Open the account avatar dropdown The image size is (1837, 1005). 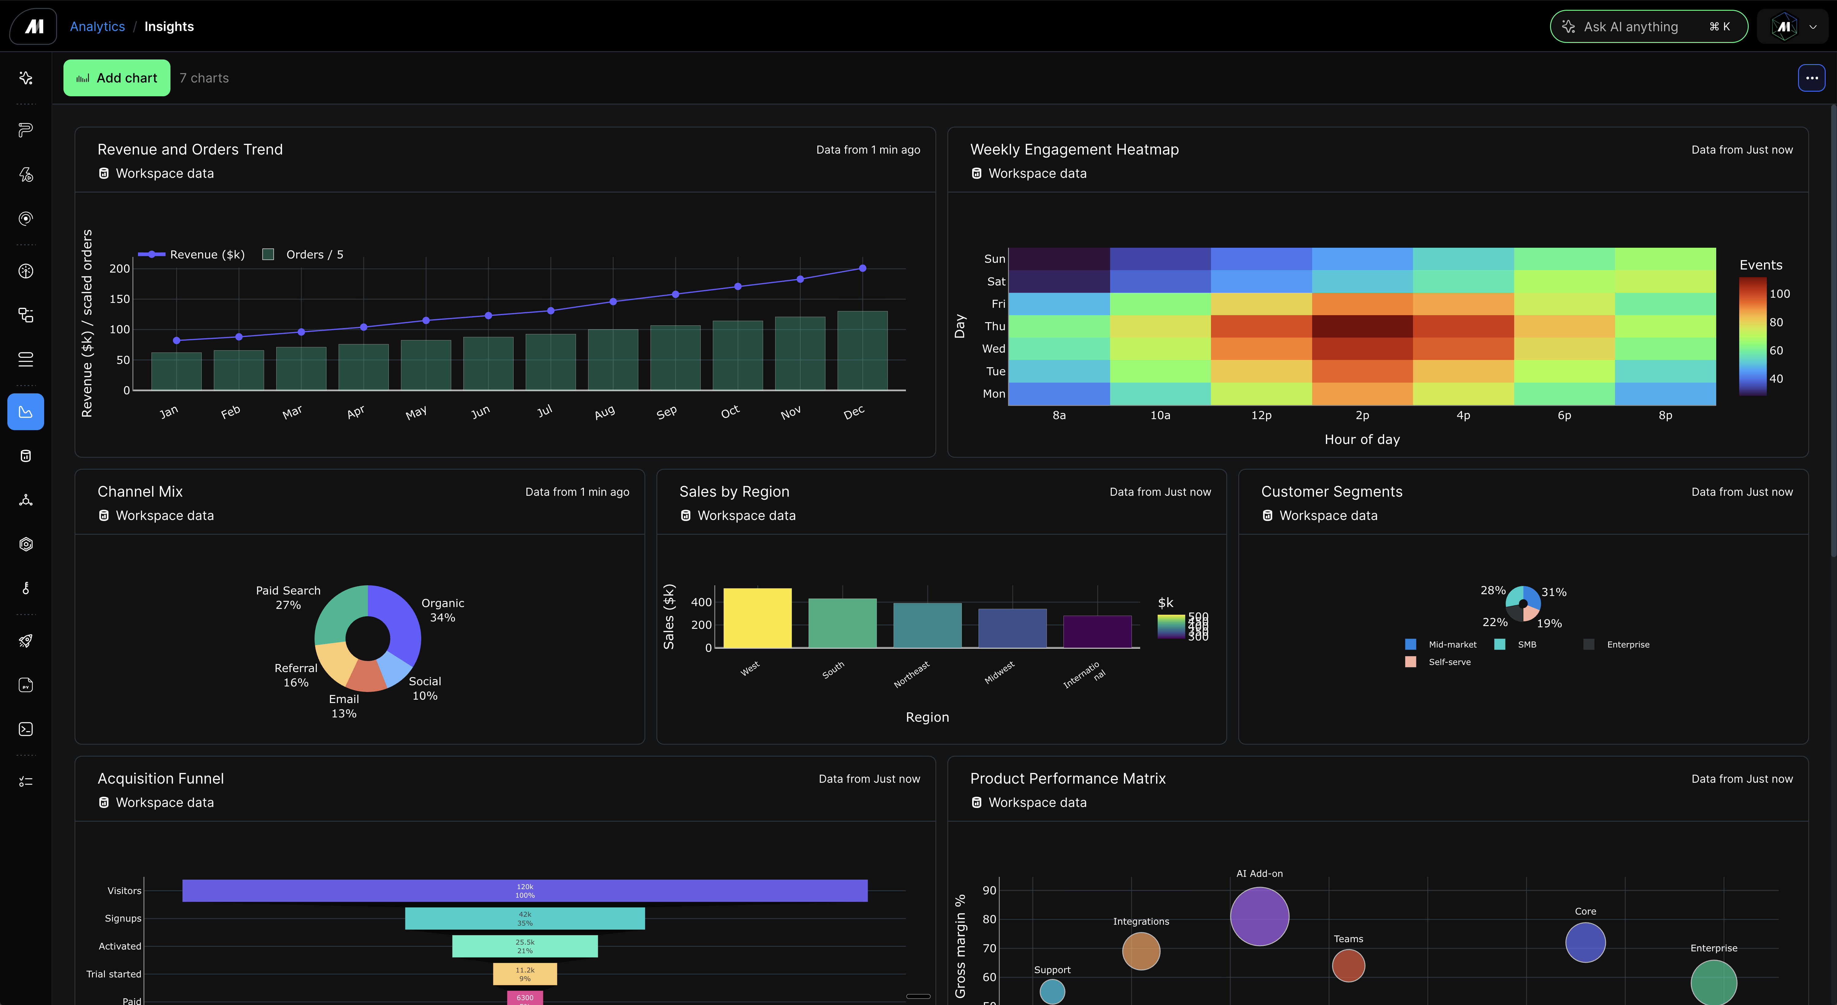click(x=1793, y=26)
